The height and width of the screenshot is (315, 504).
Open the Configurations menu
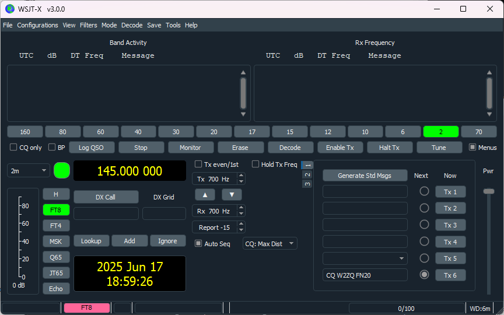pyautogui.click(x=37, y=25)
